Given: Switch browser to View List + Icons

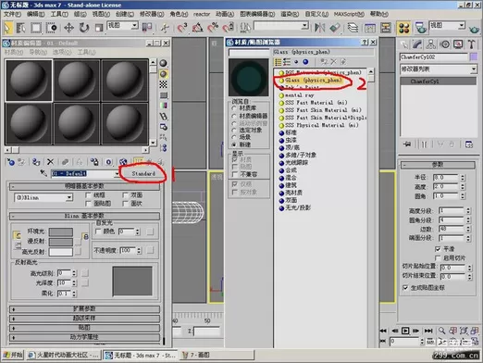Looking at the screenshot, I should point(287,62).
